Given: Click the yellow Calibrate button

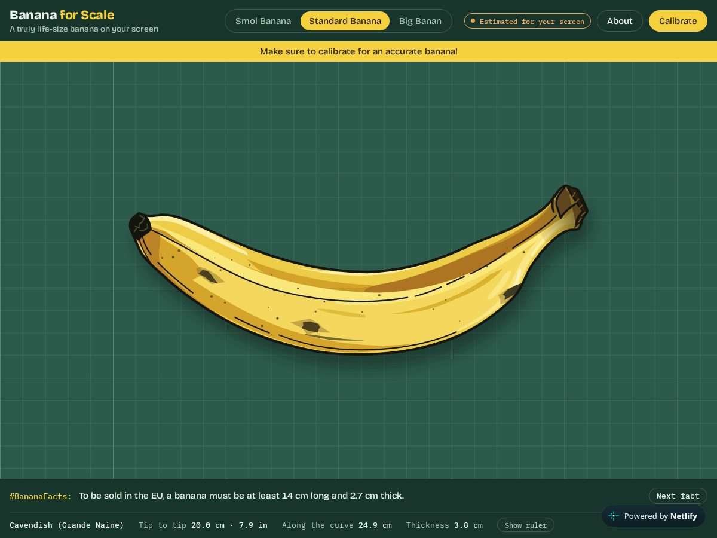Looking at the screenshot, I should tap(678, 21).
